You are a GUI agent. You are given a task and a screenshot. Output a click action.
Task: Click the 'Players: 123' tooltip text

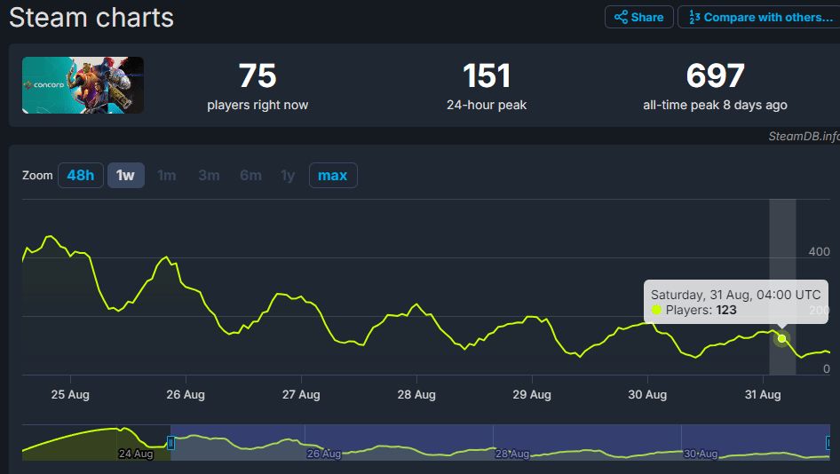tap(701, 310)
